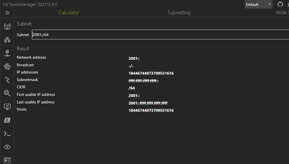
Task: Click the Subnet input field containing 2001::/64
Action: (x=160, y=34)
